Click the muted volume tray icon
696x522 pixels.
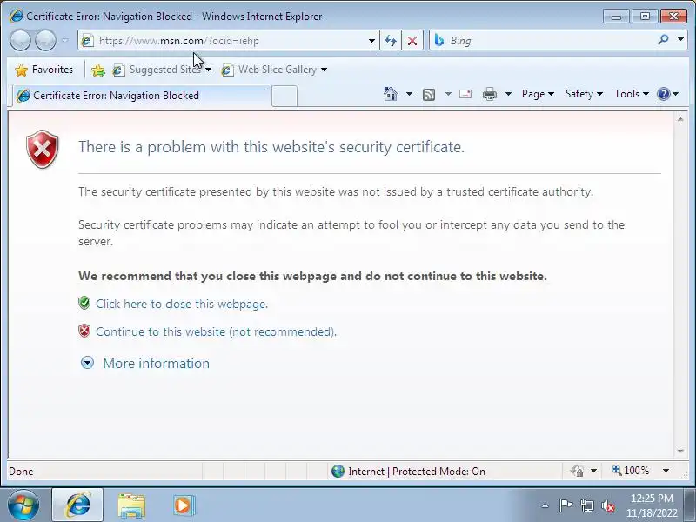coord(607,505)
